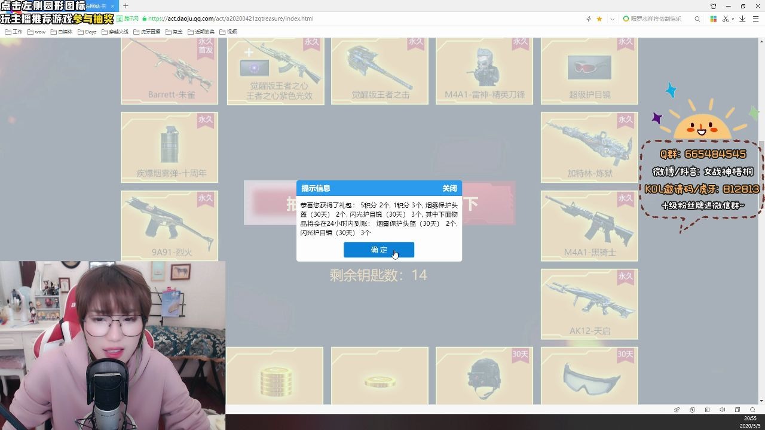Click the zoom magnifier icon in status bar

pos(752,410)
